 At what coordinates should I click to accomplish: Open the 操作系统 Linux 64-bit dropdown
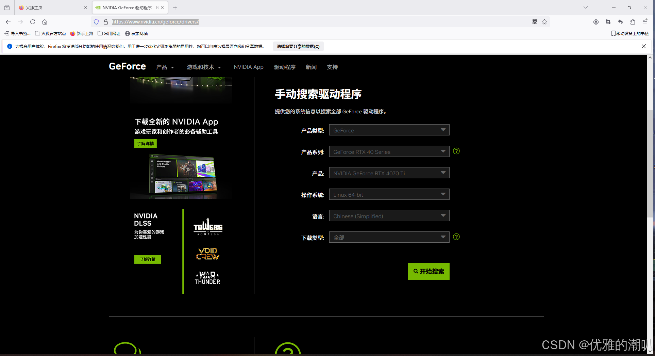(389, 194)
